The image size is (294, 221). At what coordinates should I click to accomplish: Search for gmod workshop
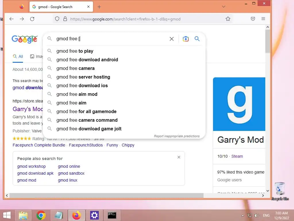31,167
